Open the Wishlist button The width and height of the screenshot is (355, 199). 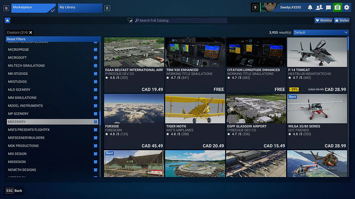pos(324,21)
